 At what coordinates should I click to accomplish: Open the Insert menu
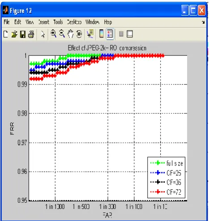click(44, 22)
